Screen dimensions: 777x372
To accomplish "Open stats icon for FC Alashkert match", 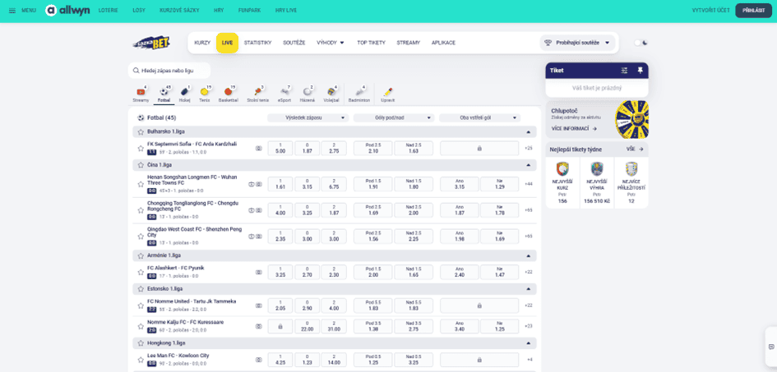I will tap(259, 272).
